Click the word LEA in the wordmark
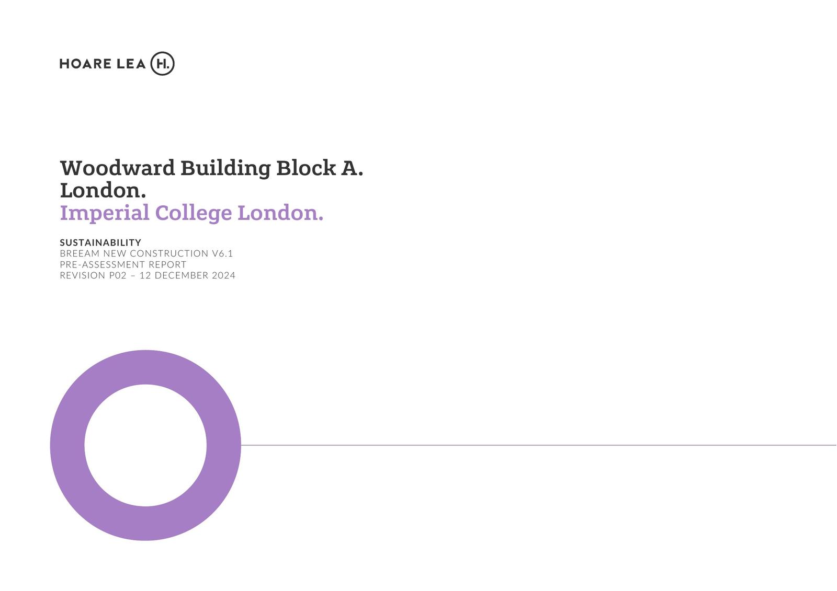 coord(131,64)
